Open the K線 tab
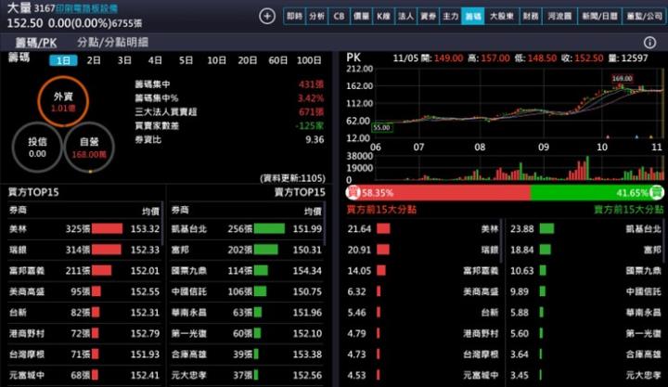Screen dimensions: 668x387 [383, 17]
